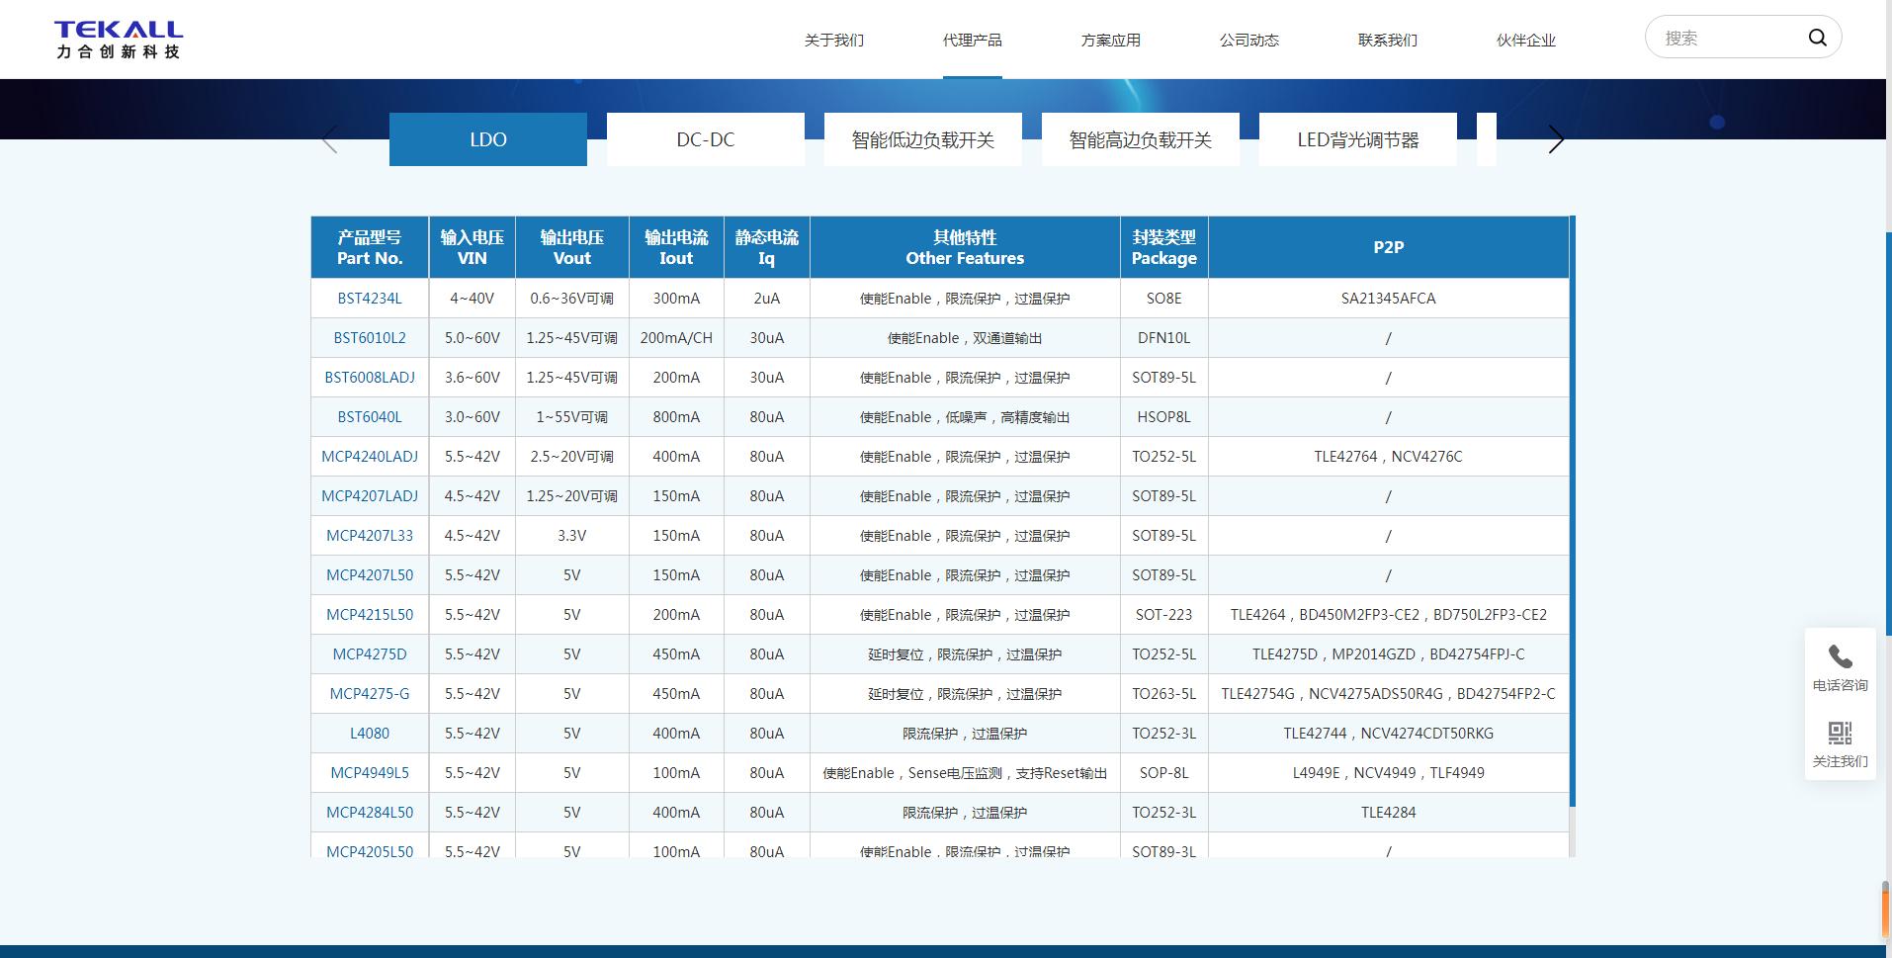Open MCP4284L50 part link
Screen dimensions: 1892x958
click(370, 812)
